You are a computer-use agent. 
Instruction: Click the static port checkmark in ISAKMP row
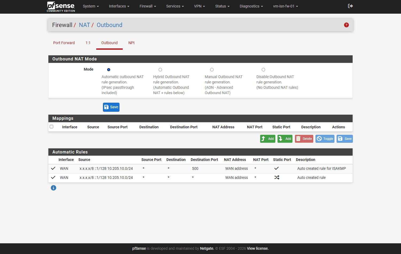point(277,168)
